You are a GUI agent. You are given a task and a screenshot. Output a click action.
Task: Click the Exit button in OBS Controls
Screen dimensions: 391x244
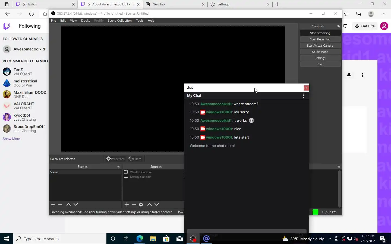click(320, 64)
